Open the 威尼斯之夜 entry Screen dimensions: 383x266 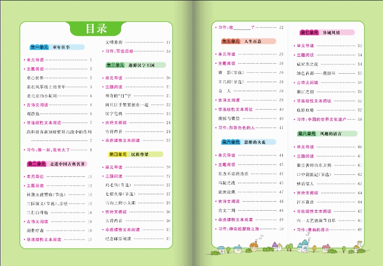[307, 64]
